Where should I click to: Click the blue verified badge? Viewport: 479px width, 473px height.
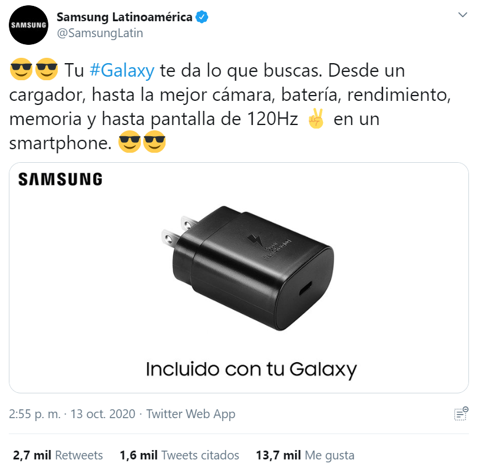[202, 17]
